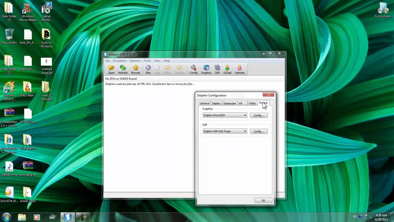Select the Stykz for Windows desktop icon
This screenshot has height=222, width=394.
(x=47, y=39)
